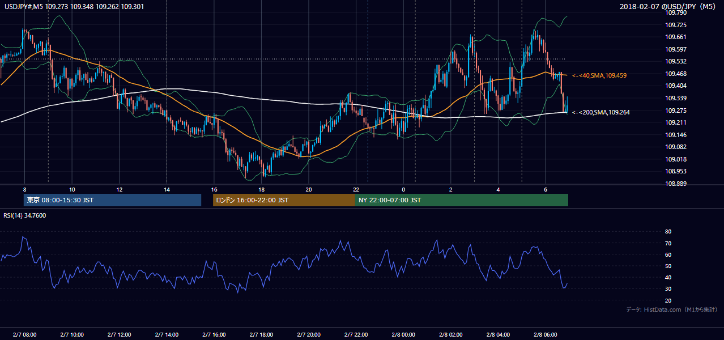Click hour tick 10 below the price chart
This screenshot has width=724, height=340.
pyautogui.click(x=72, y=189)
